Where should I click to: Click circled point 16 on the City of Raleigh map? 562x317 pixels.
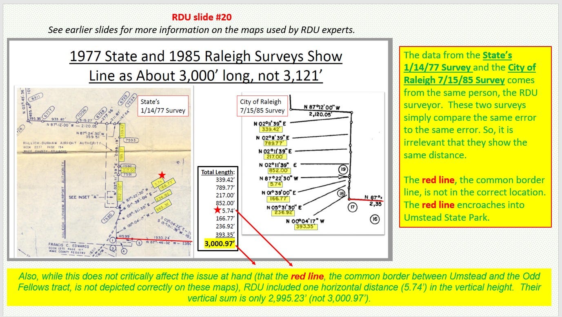click(375, 219)
